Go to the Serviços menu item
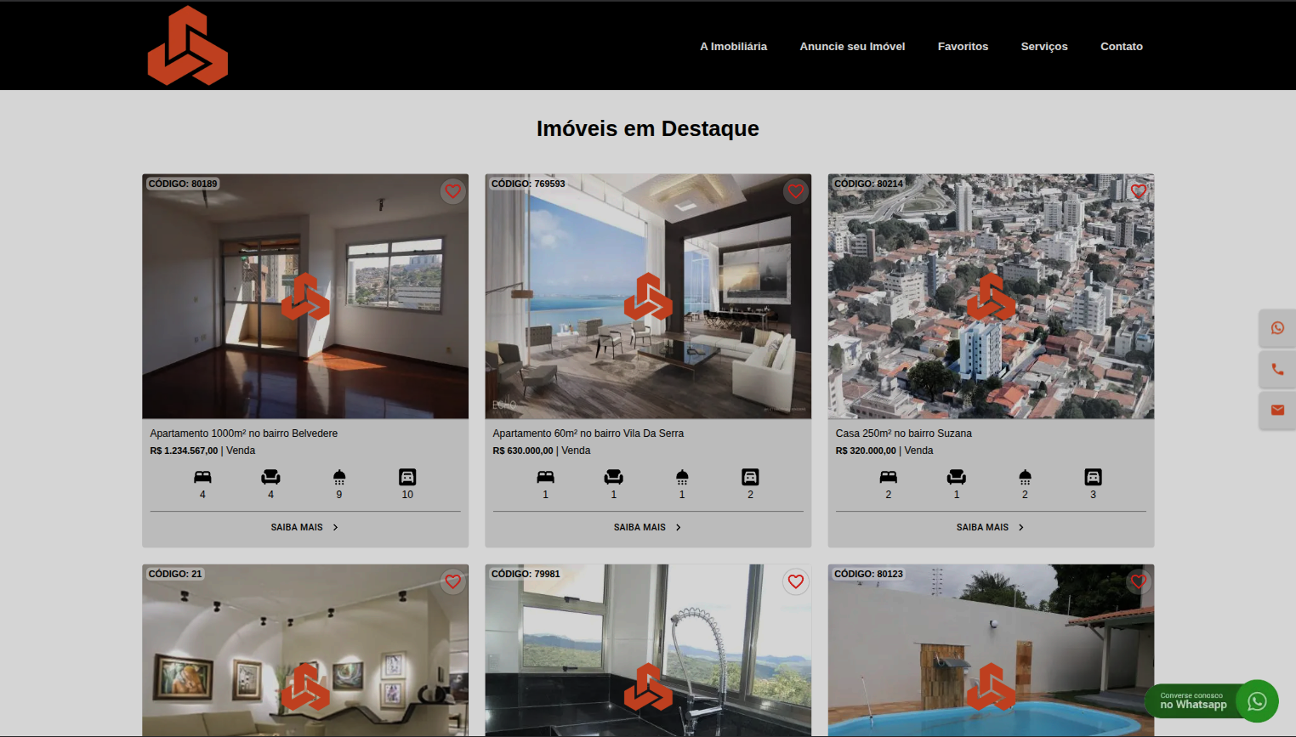 [1044, 47]
